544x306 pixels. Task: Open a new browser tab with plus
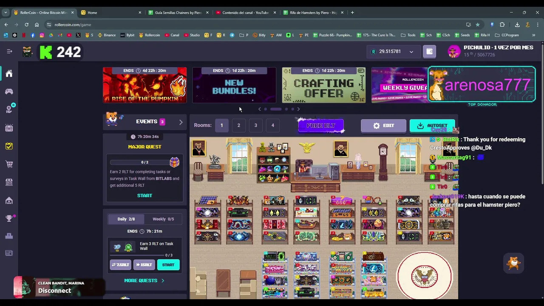pyautogui.click(x=352, y=12)
